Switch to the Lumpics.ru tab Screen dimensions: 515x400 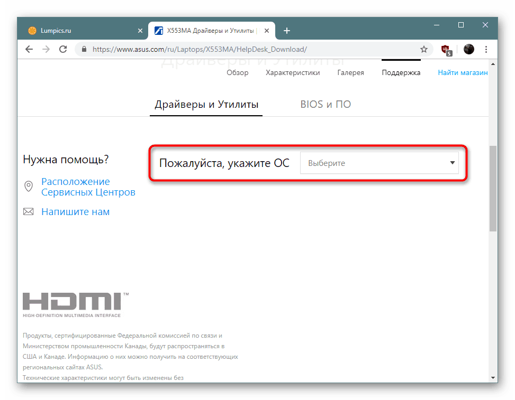pos(82,31)
